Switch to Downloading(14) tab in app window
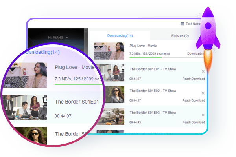This screenshot has height=157, width=236. point(120,35)
